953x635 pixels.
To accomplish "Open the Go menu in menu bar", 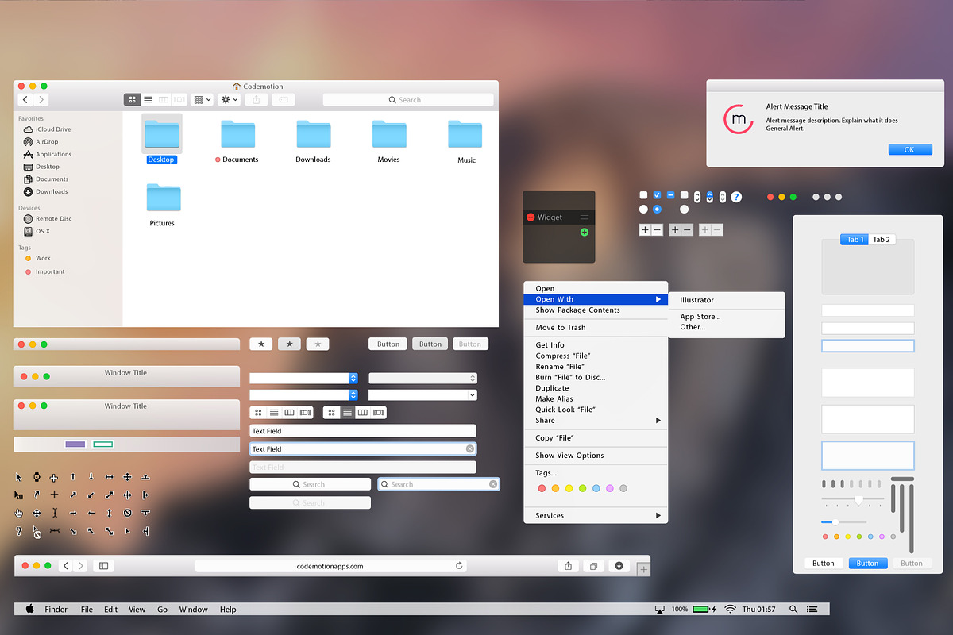I will click(x=162, y=610).
